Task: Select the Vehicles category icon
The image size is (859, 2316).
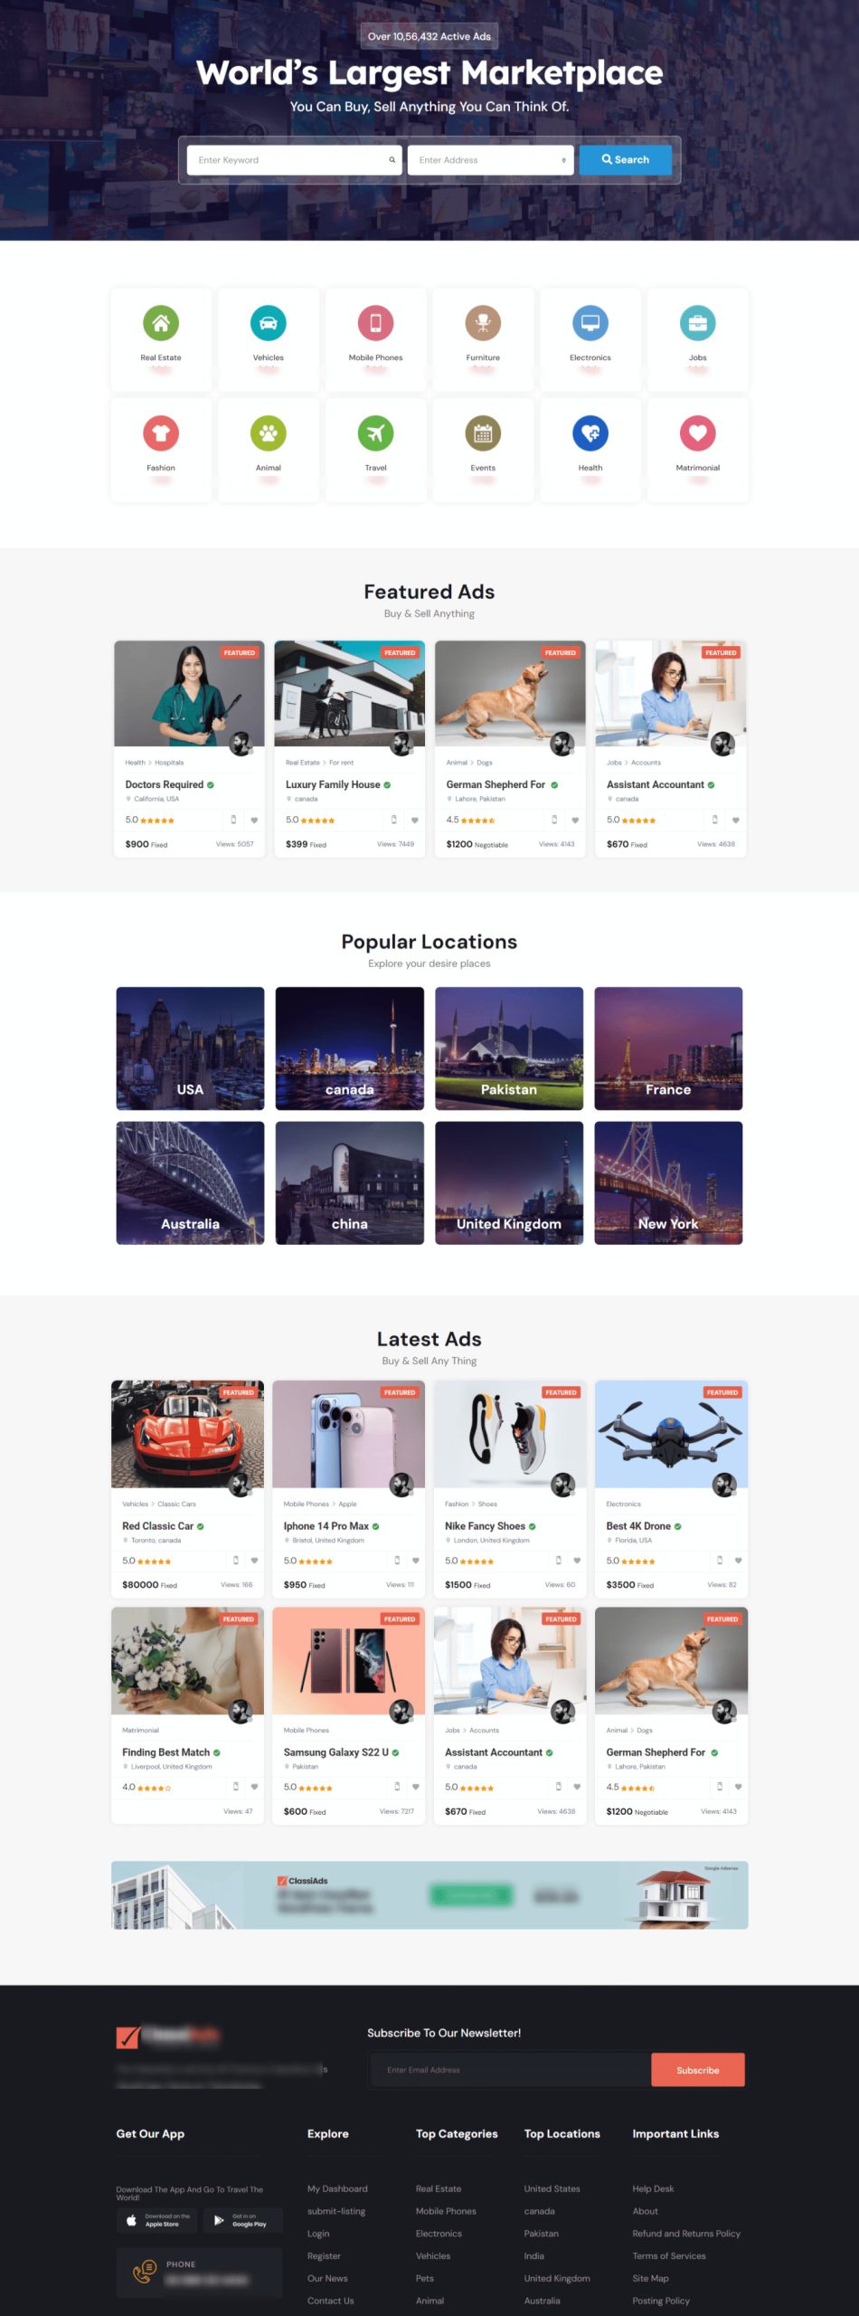Action: click(269, 323)
